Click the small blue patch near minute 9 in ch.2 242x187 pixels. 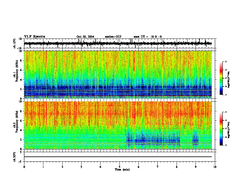click(195, 139)
